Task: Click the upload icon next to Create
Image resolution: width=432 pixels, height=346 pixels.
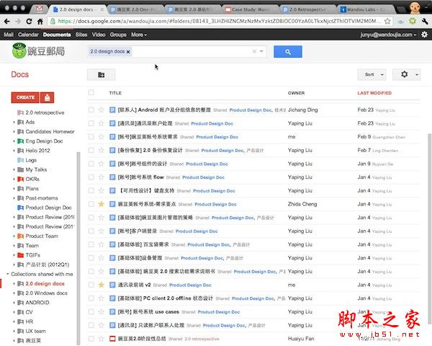Action: [x=47, y=97]
